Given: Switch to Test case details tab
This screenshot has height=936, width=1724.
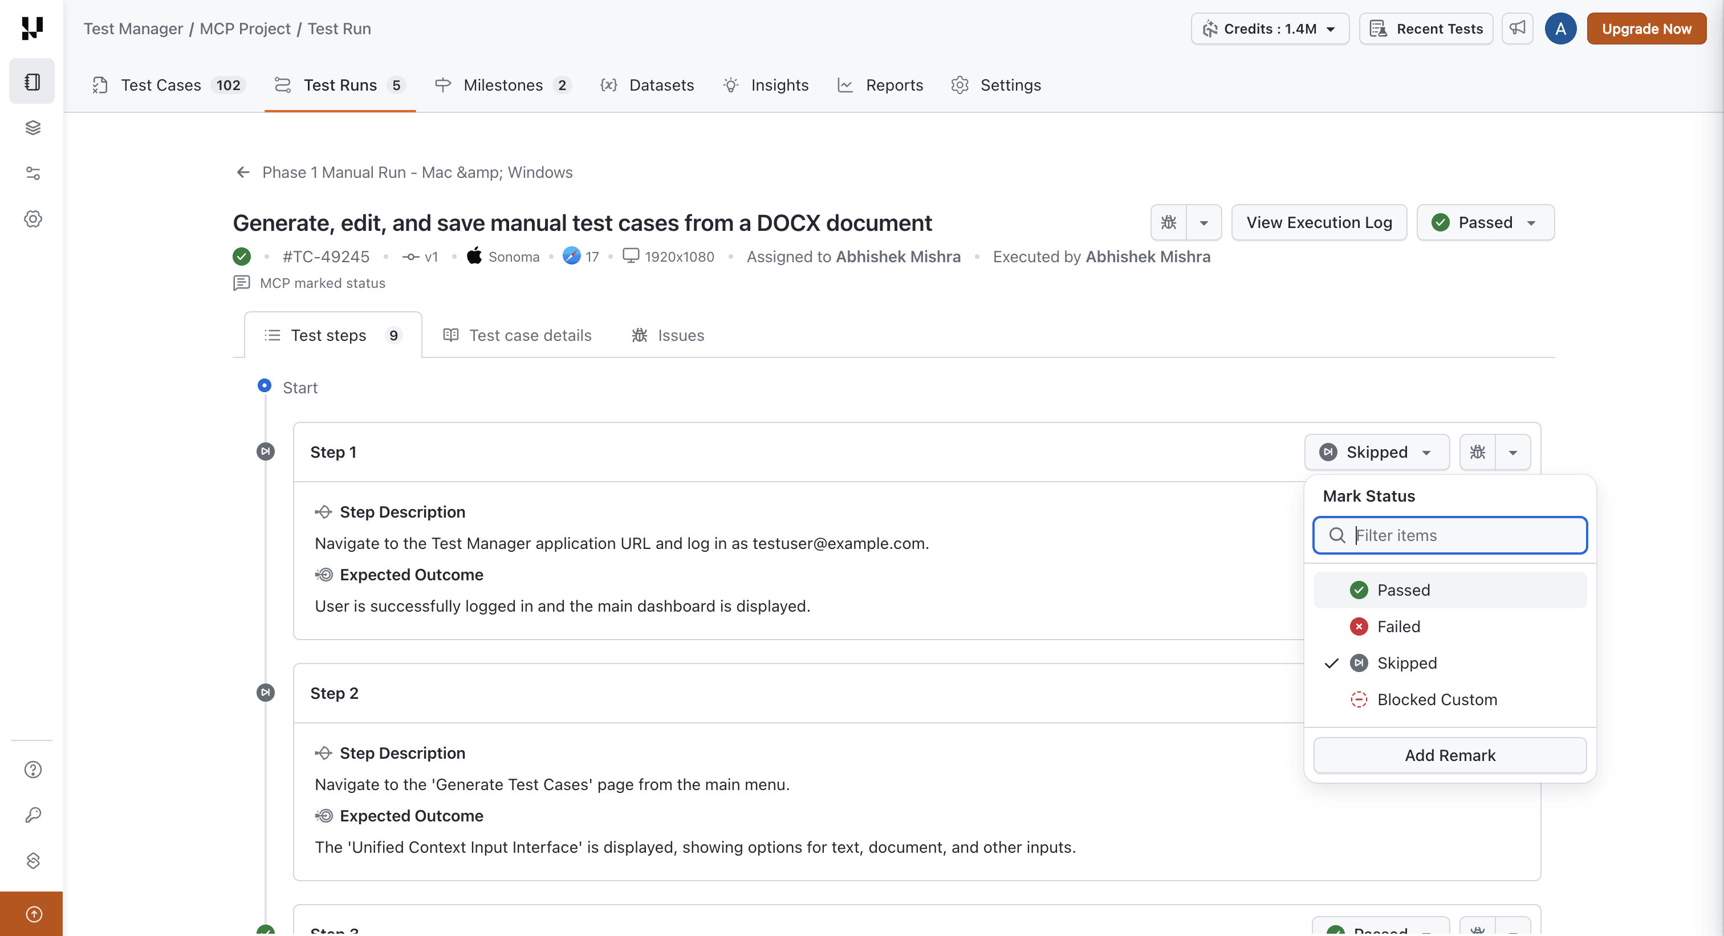Looking at the screenshot, I should coord(517,335).
